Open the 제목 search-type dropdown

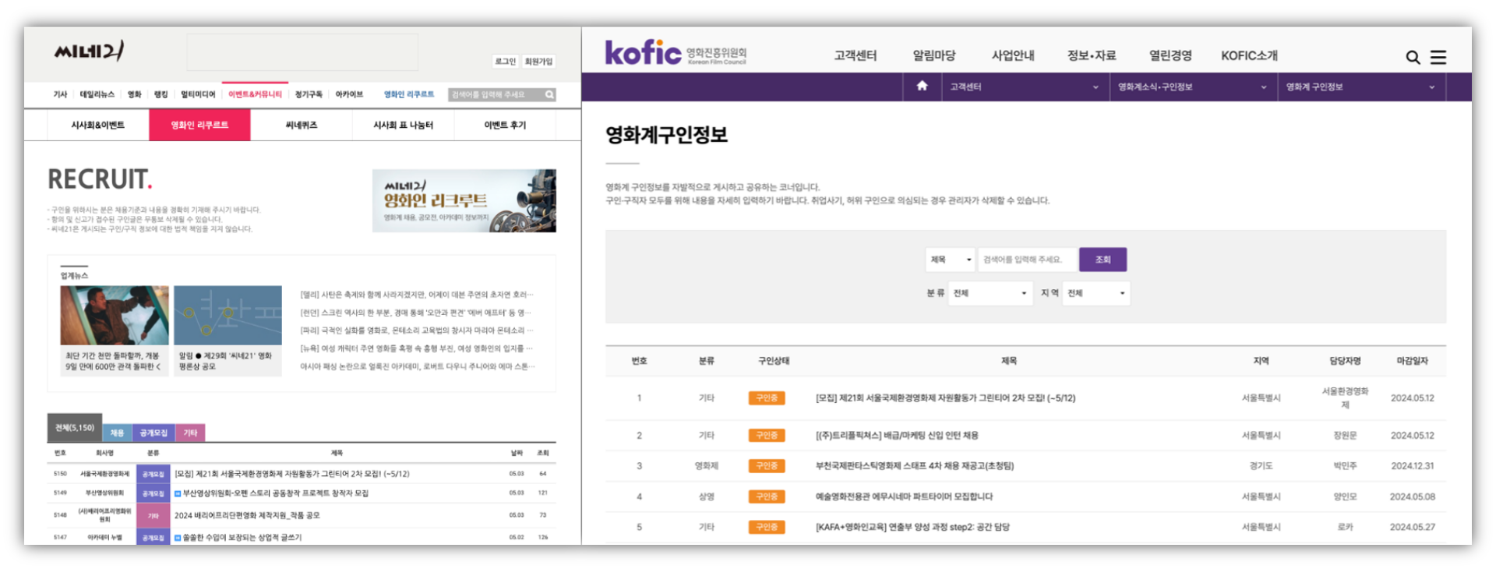pyautogui.click(x=951, y=260)
